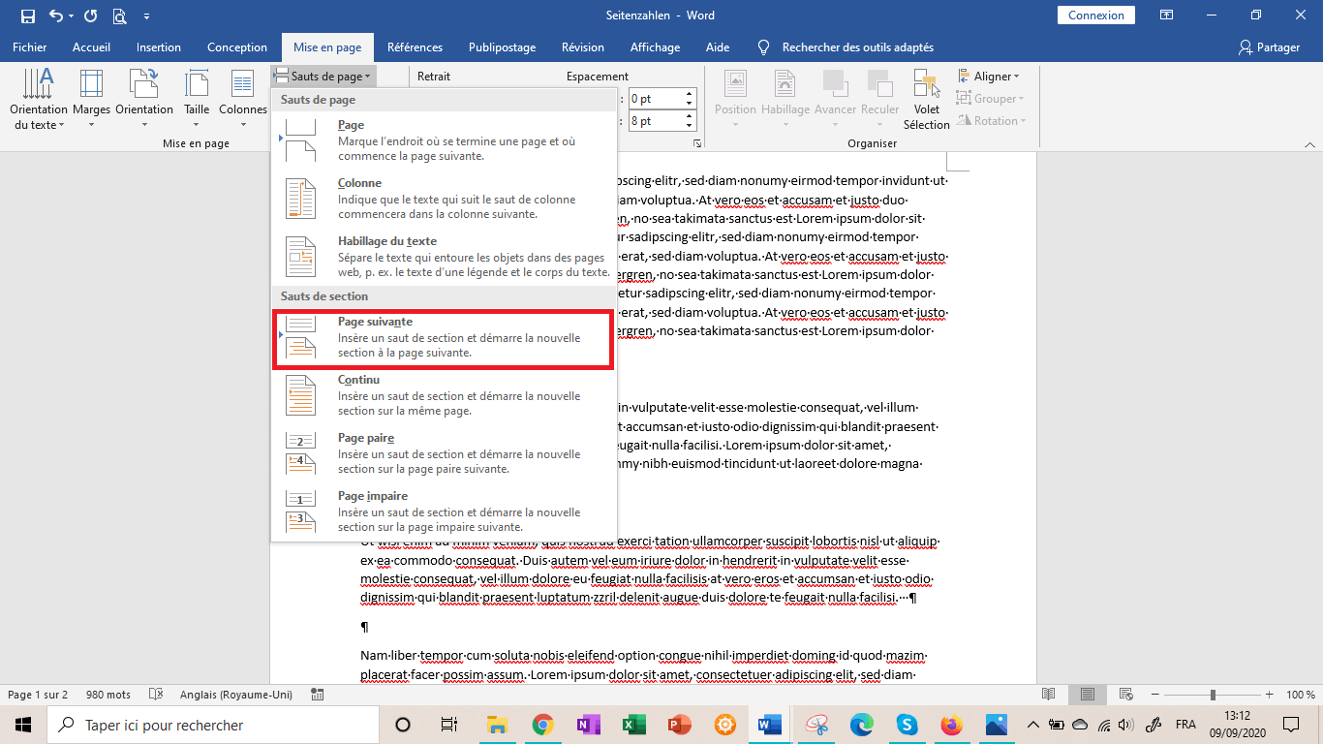Screen dimensions: 1323x744
Task: Open Excel from the taskbar
Action: 633,725
